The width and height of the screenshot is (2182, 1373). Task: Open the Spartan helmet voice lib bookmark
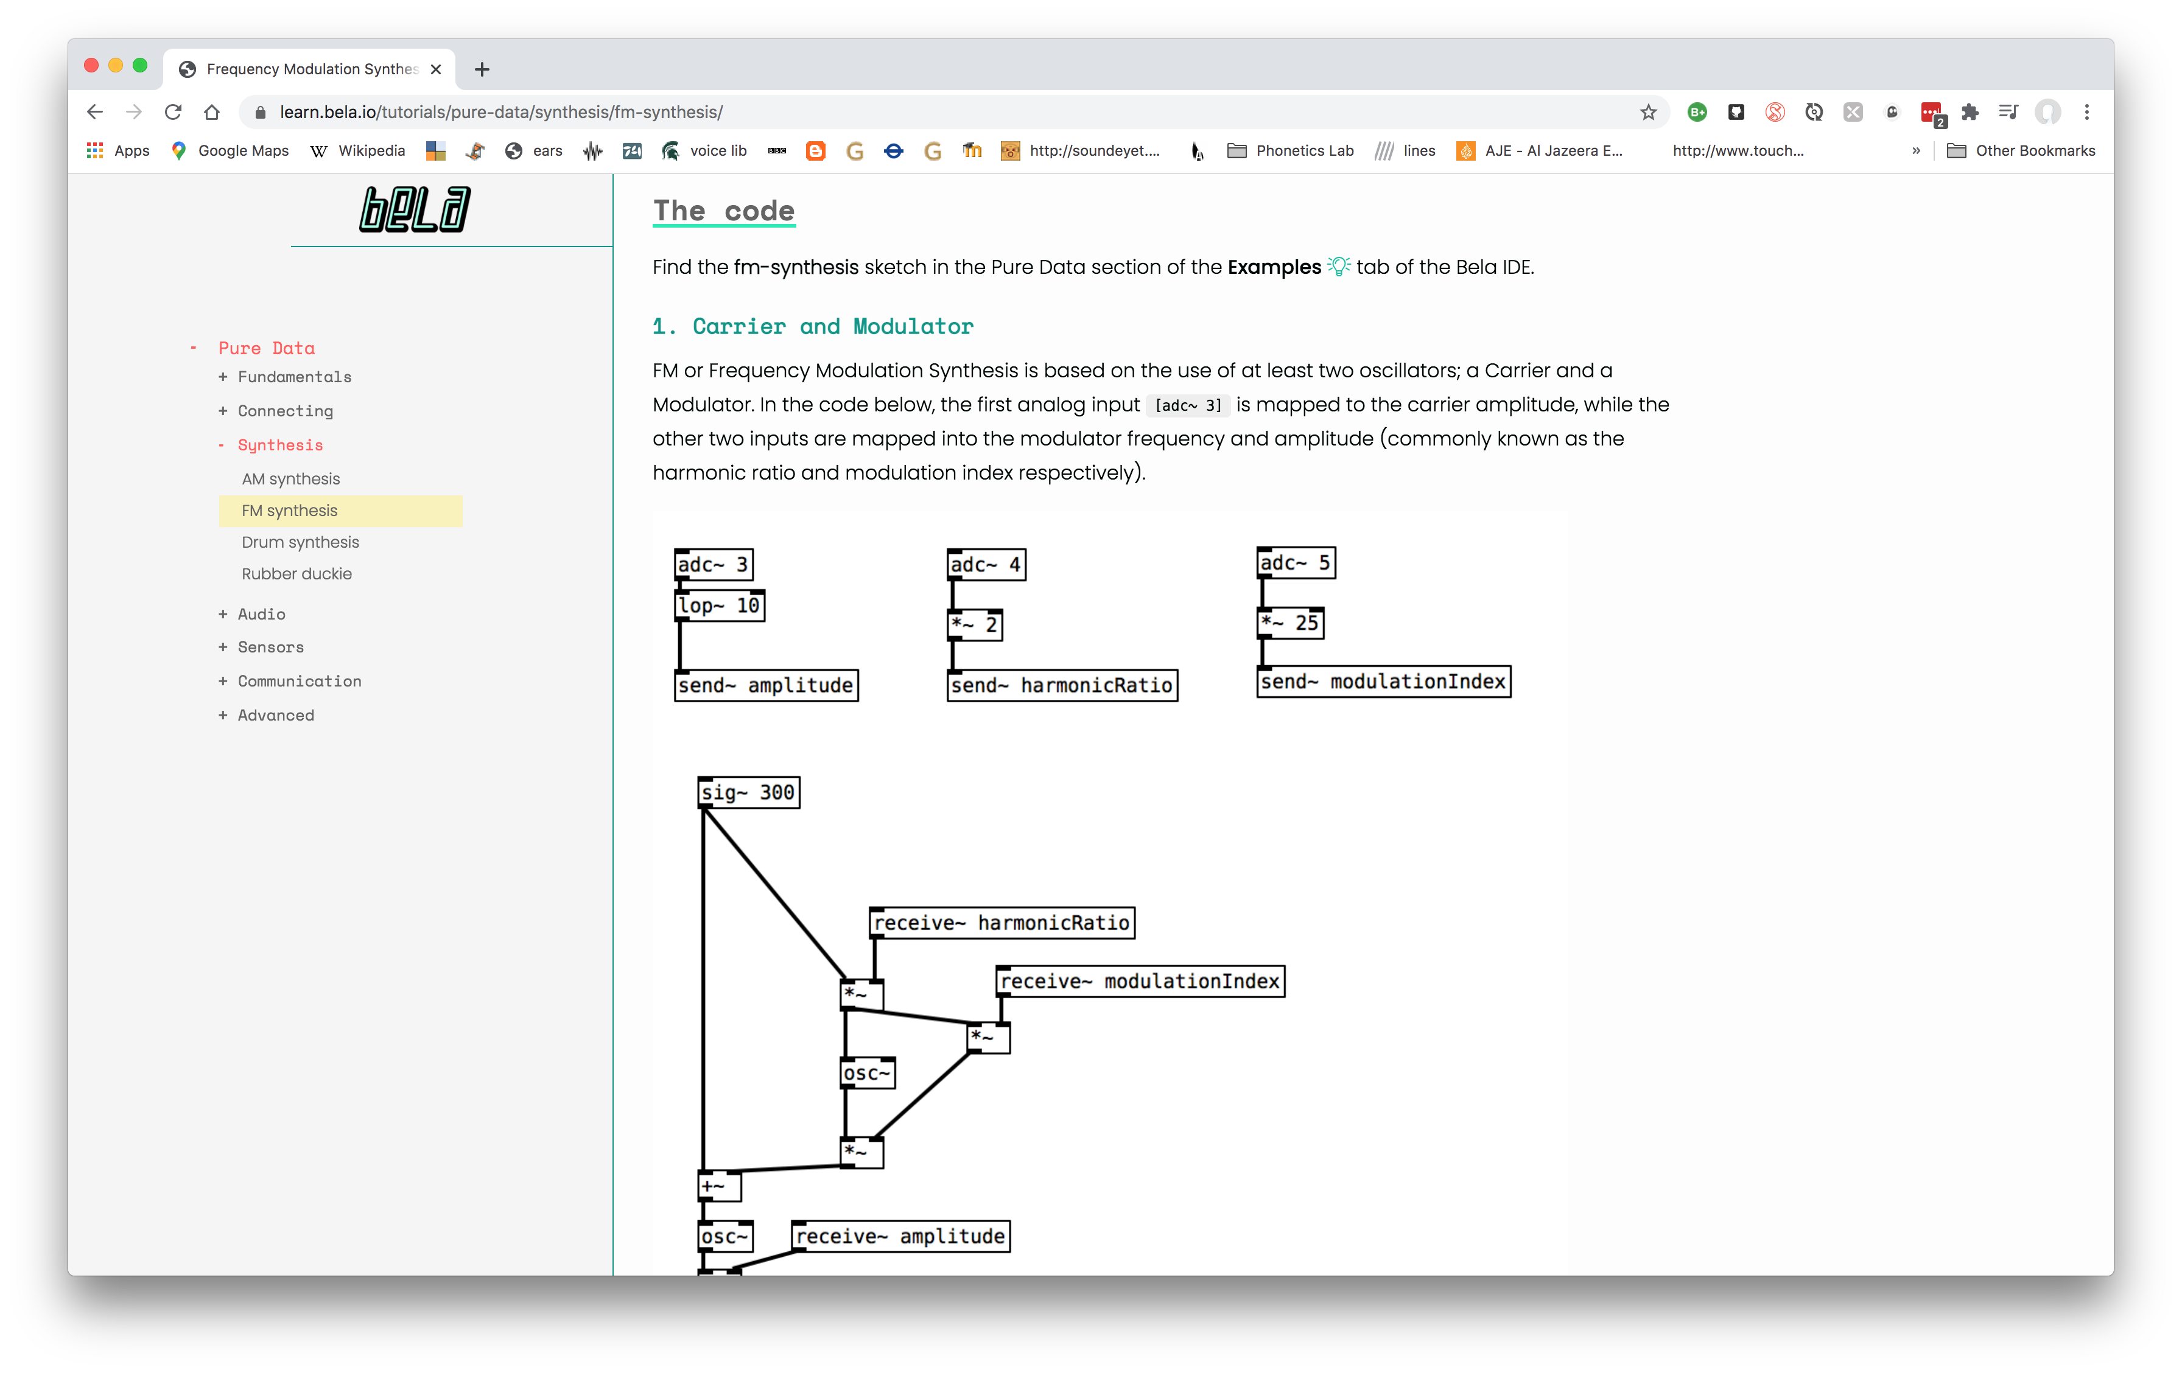click(704, 150)
